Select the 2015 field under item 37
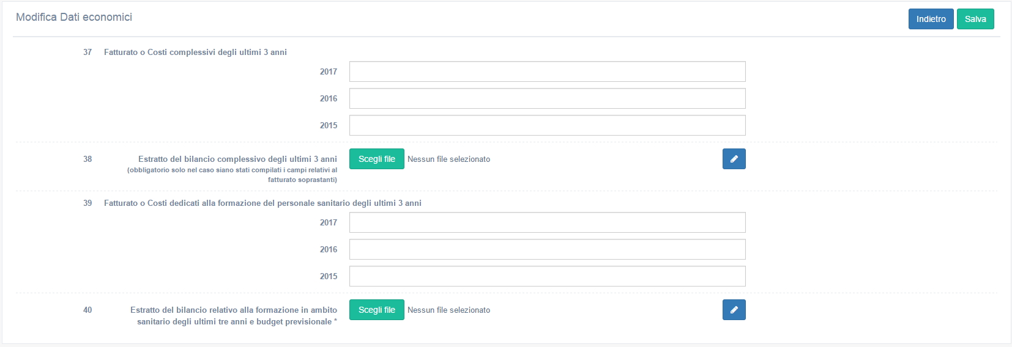Screen dimensions: 1012x347 [547, 125]
